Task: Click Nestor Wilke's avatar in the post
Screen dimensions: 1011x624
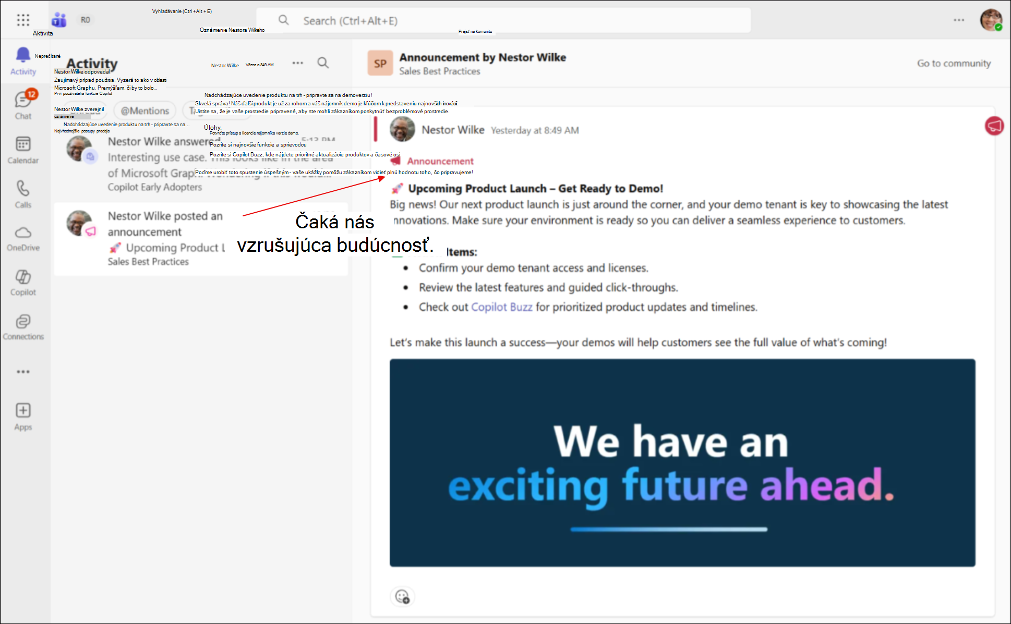Action: 402,129
